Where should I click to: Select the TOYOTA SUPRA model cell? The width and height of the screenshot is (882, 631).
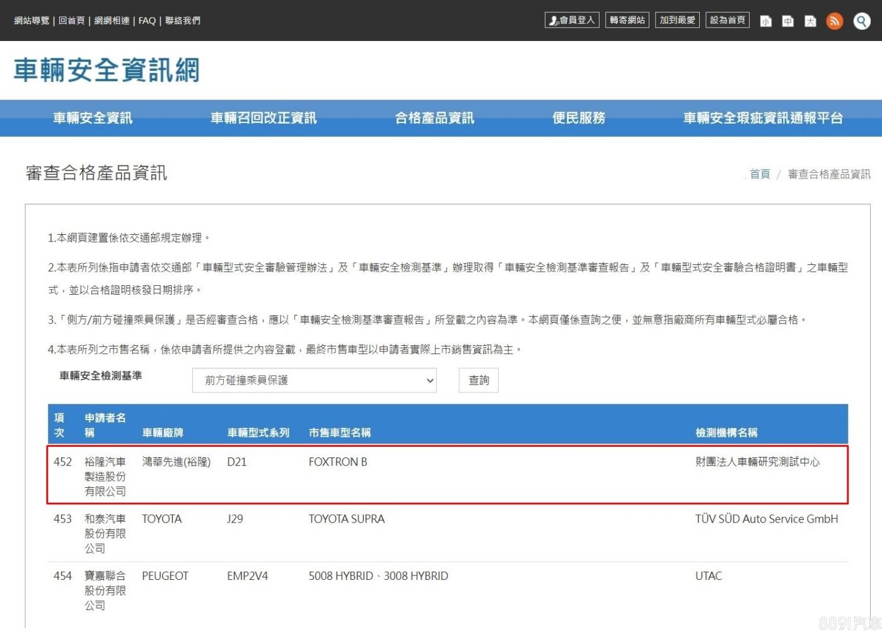pos(347,519)
